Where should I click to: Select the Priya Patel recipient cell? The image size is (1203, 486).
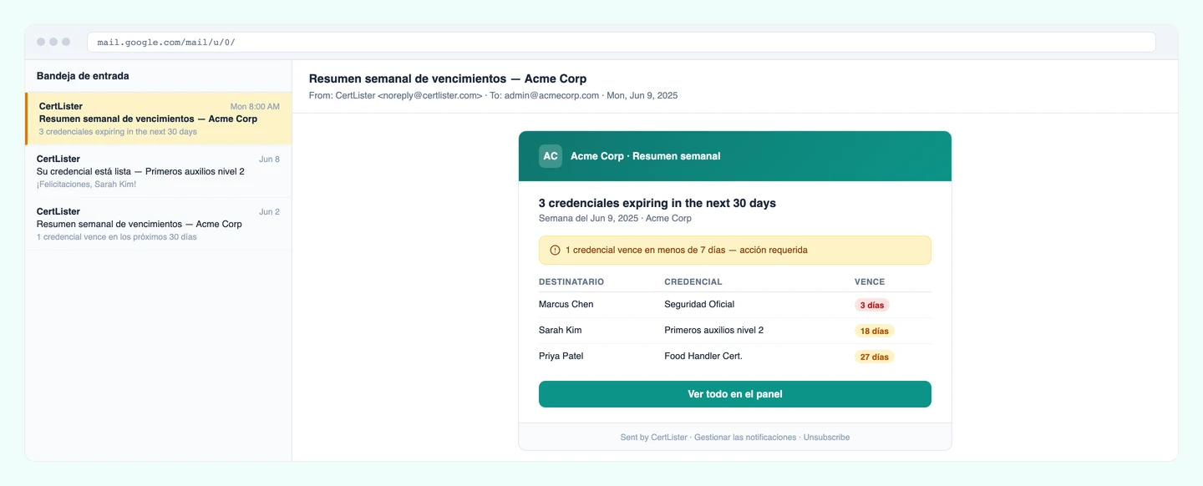point(561,356)
